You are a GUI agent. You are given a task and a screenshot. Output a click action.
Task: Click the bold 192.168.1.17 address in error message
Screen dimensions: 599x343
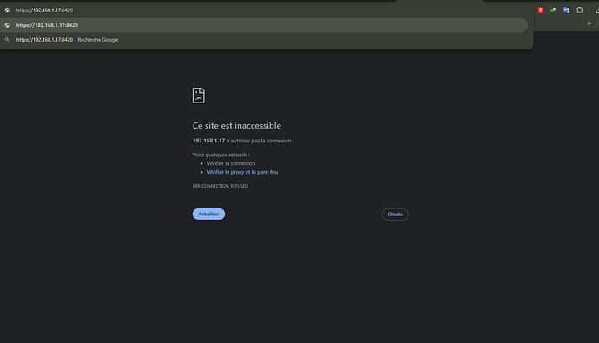208,141
